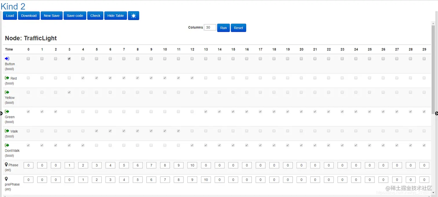This screenshot has width=438, height=197.
Task: Click the New Save button
Action: [x=52, y=16]
